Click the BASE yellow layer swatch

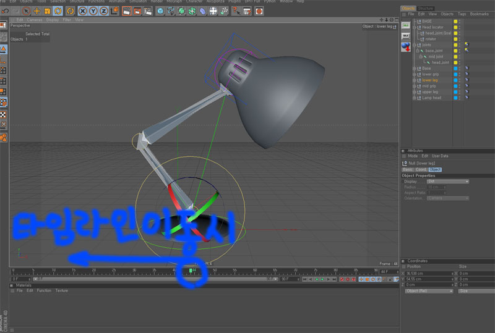click(455, 22)
